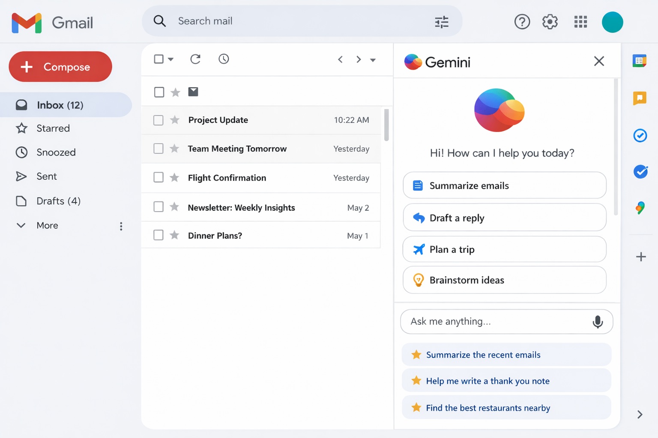Open Google Maps side panel icon
Viewport: 658px width, 438px height.
tap(640, 208)
